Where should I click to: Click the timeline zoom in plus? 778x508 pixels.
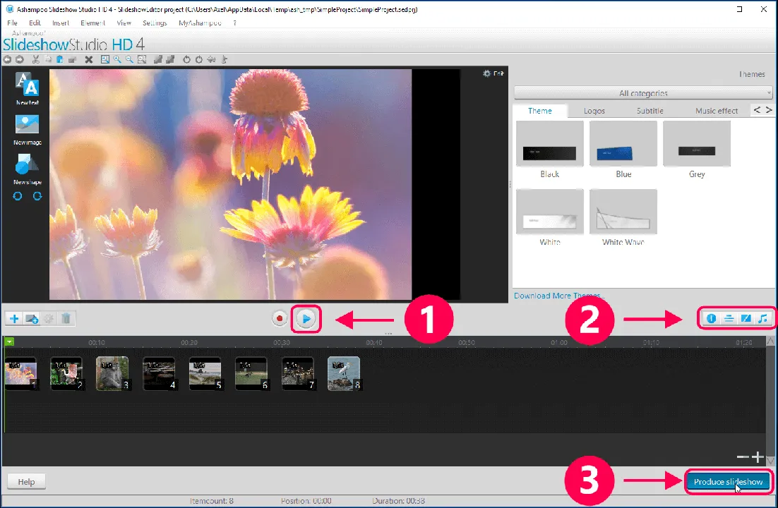click(x=757, y=457)
